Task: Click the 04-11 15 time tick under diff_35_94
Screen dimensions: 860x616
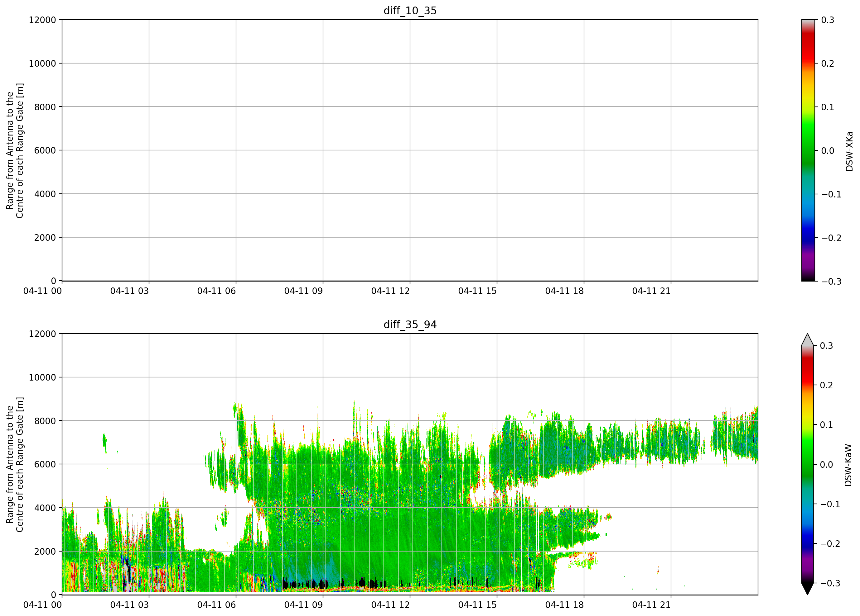Action: [477, 605]
